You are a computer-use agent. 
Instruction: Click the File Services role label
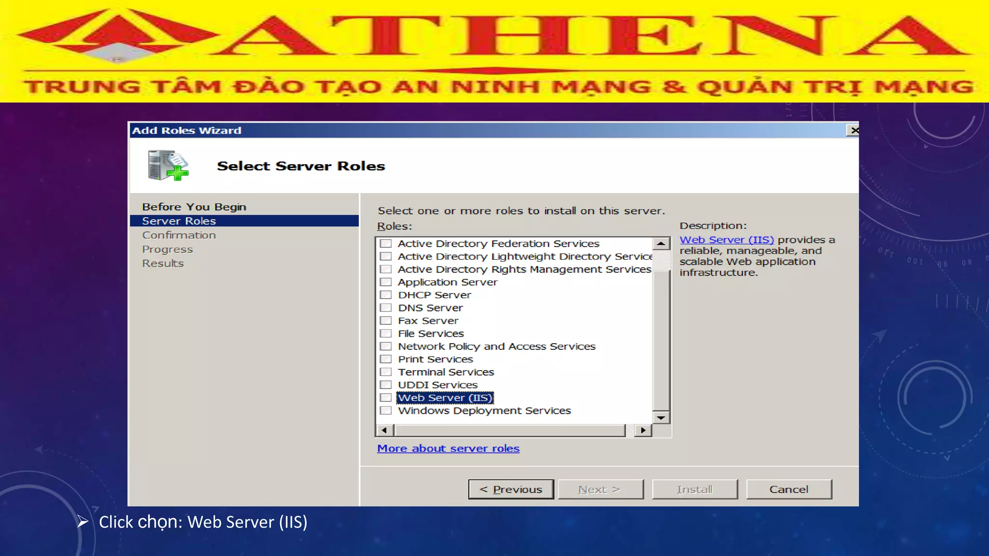tap(431, 334)
